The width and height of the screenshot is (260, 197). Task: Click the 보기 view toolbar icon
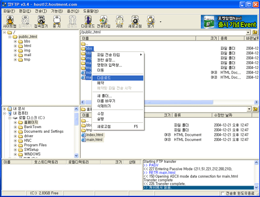[151, 21]
